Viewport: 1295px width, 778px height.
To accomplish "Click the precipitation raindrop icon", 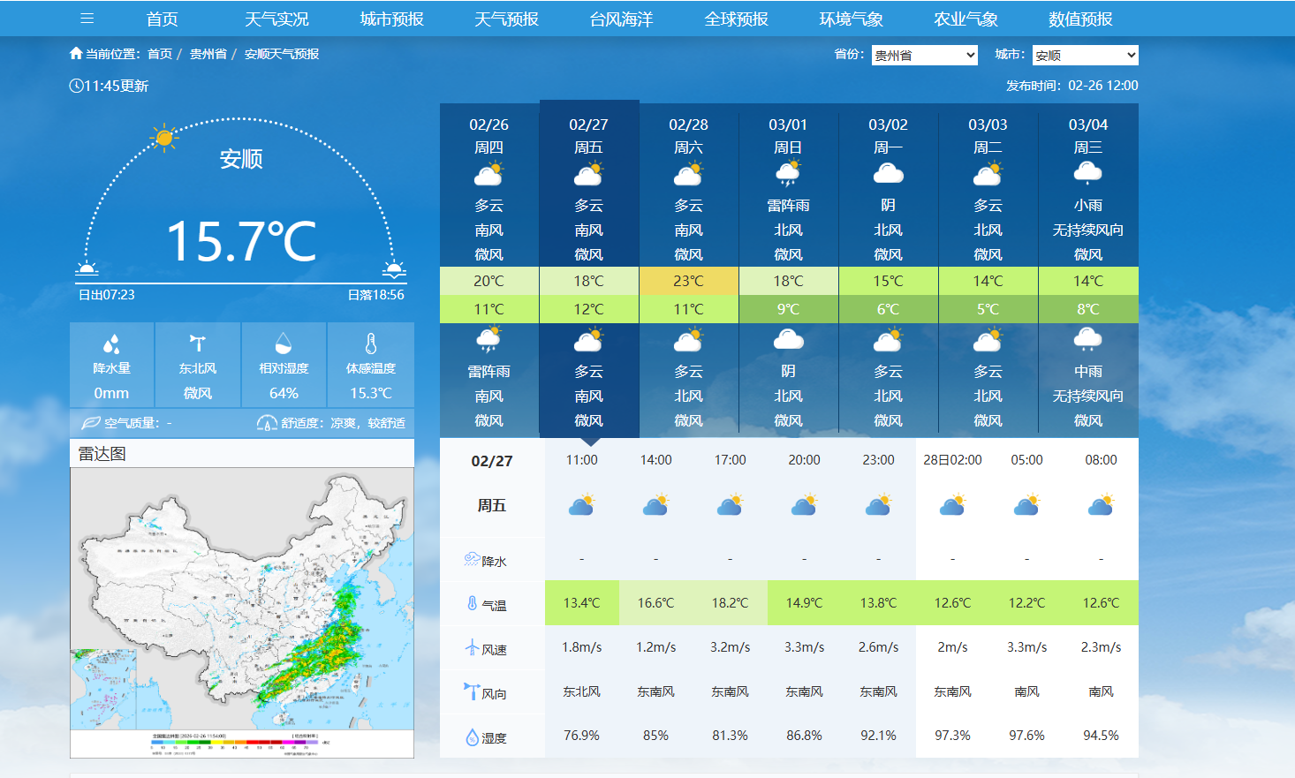I will [x=111, y=344].
